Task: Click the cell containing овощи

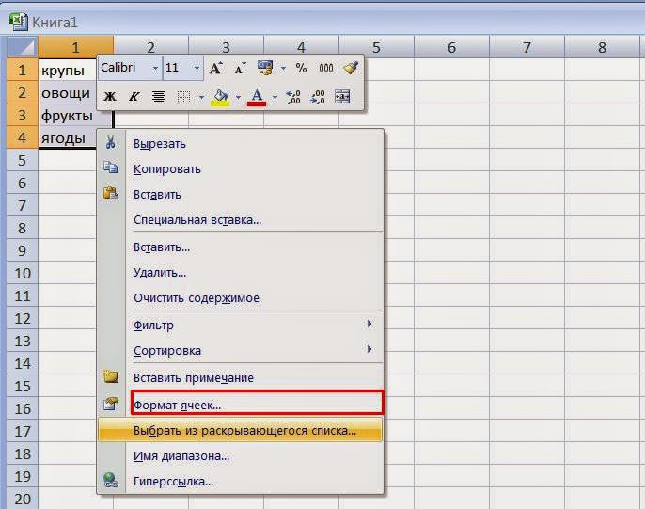Action: click(x=68, y=92)
